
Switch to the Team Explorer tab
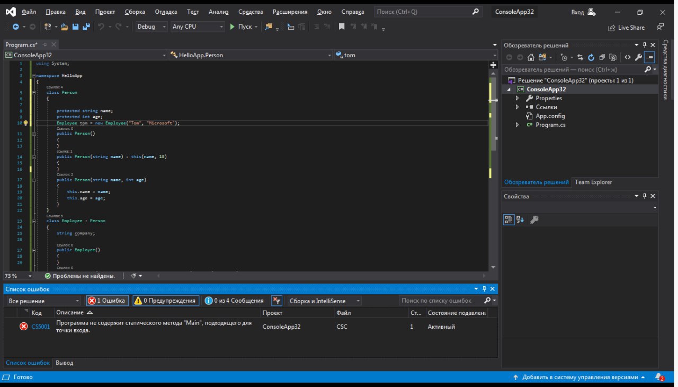click(x=593, y=182)
